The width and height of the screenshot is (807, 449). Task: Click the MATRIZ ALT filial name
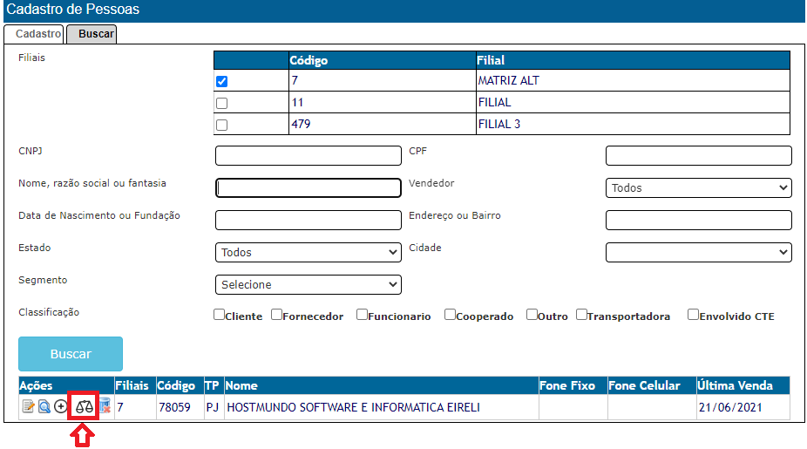508,81
